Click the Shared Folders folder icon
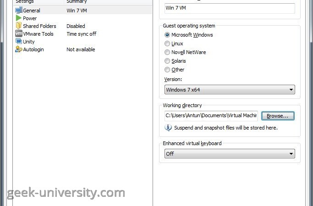313x206 pixels. 19,26
